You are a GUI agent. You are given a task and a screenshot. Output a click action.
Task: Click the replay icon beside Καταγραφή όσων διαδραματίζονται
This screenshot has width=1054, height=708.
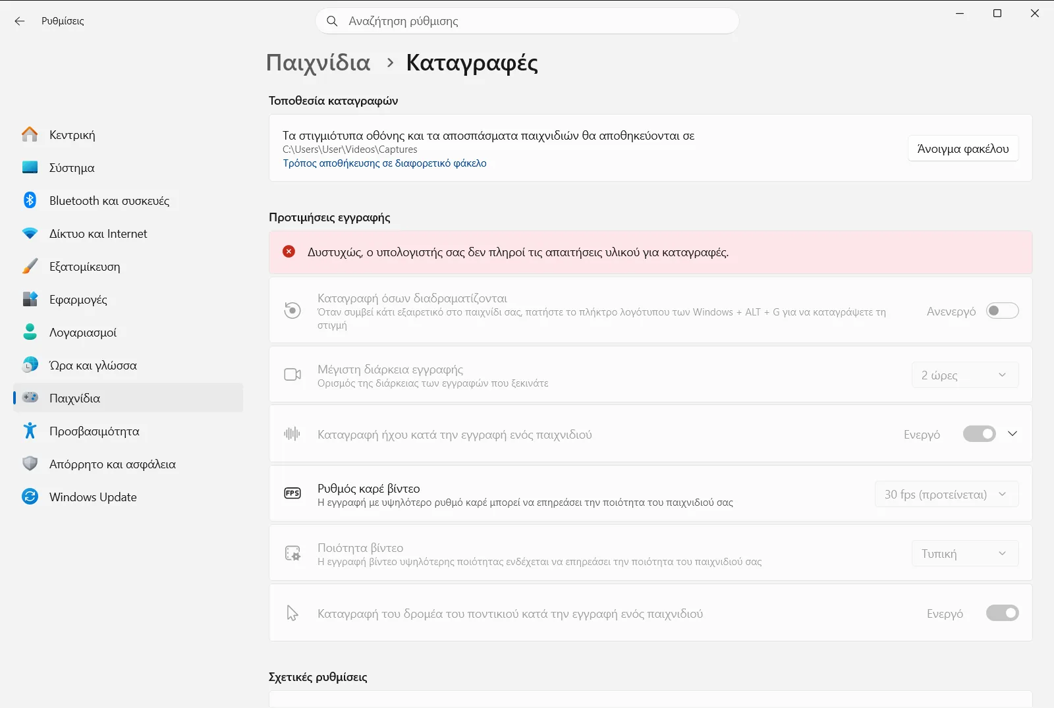pyautogui.click(x=292, y=310)
